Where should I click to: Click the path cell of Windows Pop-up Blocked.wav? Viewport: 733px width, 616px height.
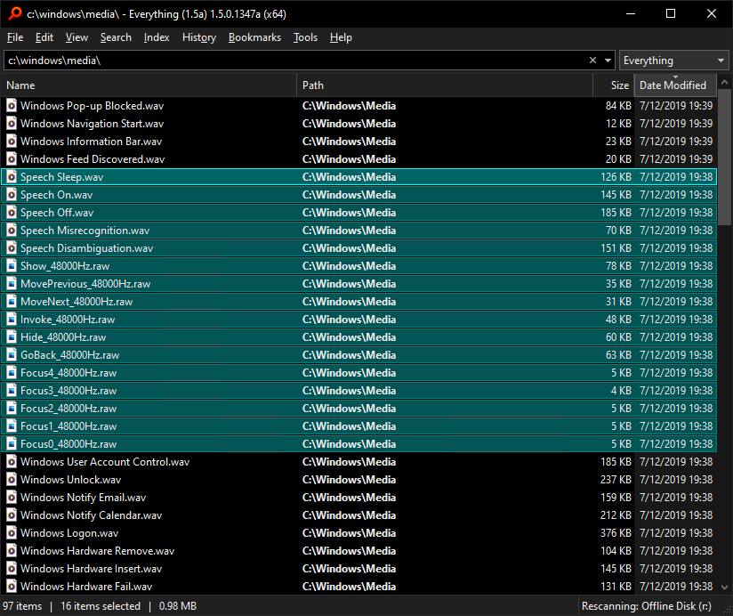349,106
